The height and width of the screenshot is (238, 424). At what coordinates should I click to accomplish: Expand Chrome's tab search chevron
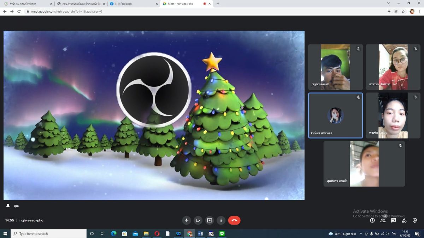389,4
